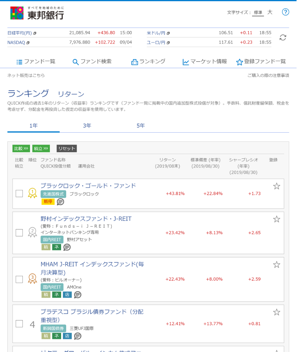Open the ユーロ/円 link
298x352 pixels.
click(156, 42)
